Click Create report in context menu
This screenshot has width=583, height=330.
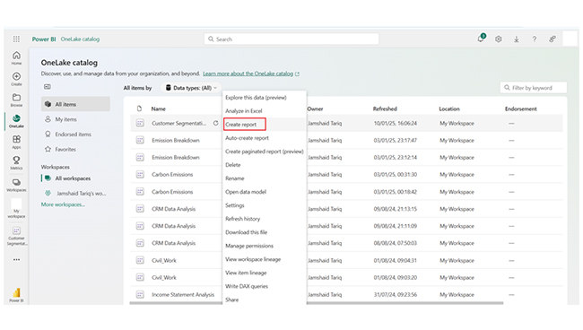pyautogui.click(x=245, y=124)
